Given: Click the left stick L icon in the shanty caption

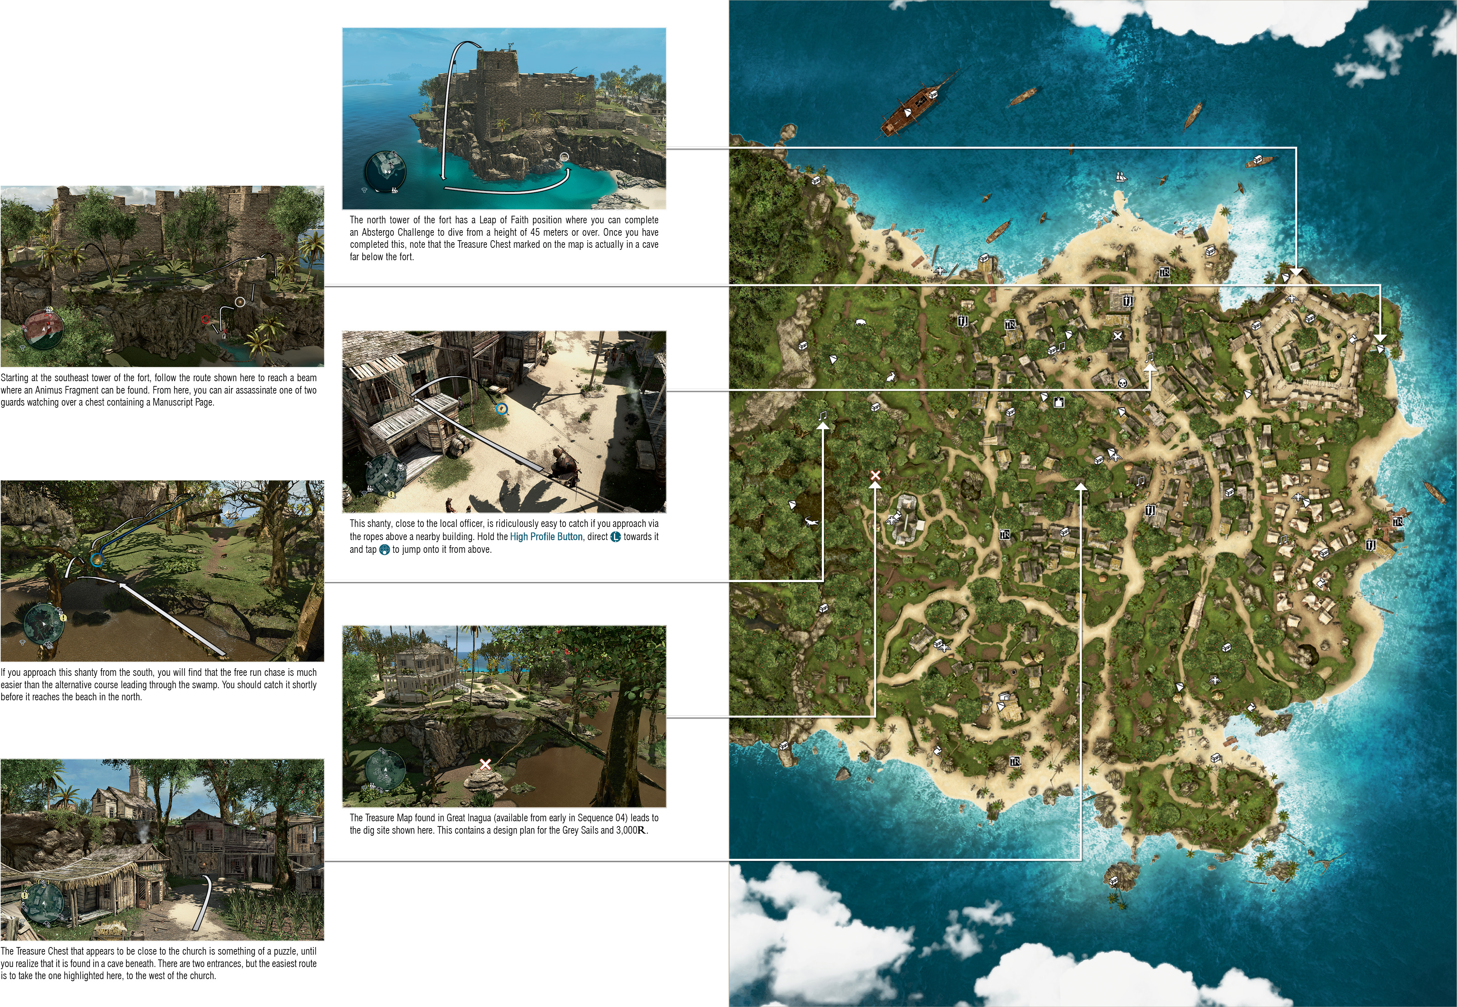Looking at the screenshot, I should click(x=615, y=537).
